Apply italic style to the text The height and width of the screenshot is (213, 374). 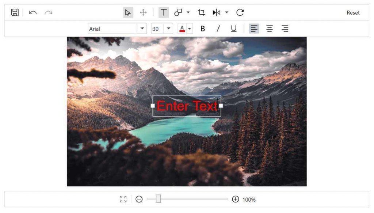[x=218, y=28]
